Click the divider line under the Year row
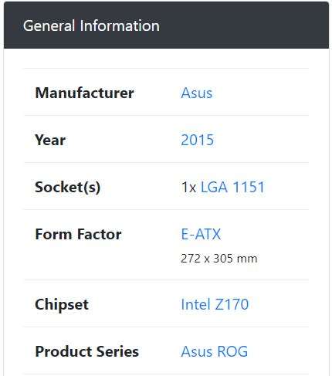Viewport: 332px width, 376px height. click(x=166, y=163)
